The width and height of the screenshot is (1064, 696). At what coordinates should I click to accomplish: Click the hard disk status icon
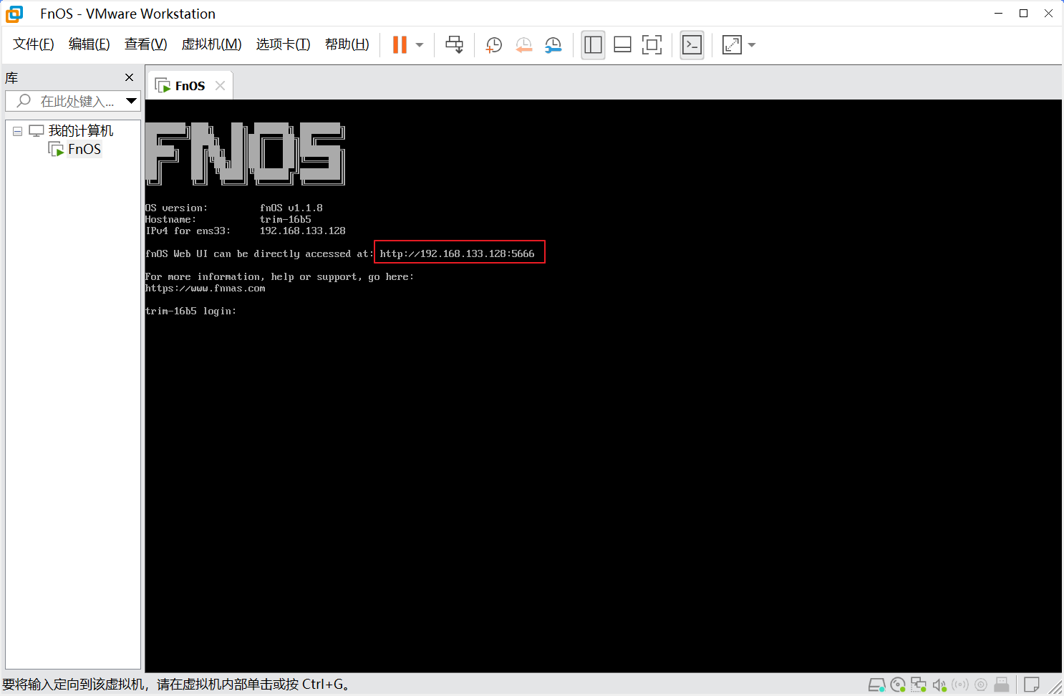coord(876,685)
